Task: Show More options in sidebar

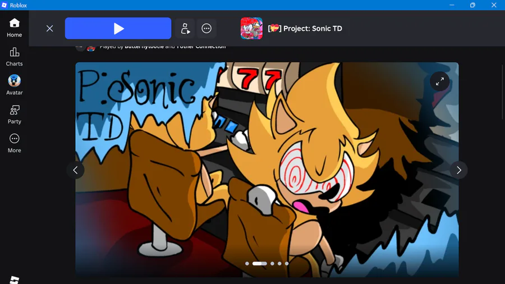Action: coord(14,143)
